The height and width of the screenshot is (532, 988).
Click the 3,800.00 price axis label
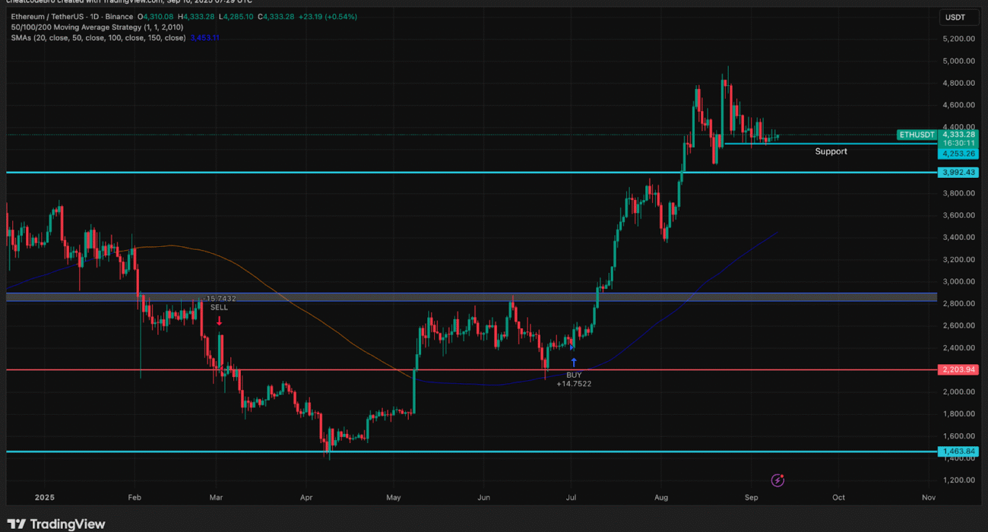[960, 193]
